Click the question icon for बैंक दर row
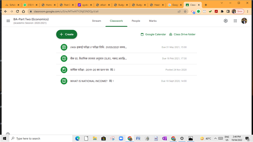Screen dimensions: 253x142 coord(64,58)
